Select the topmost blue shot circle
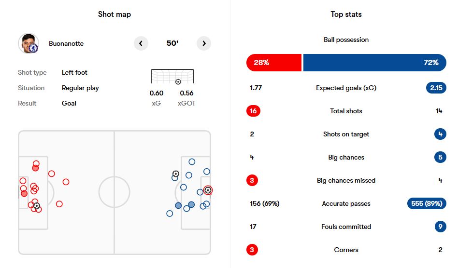Image resolution: width=458 pixels, height=268 pixels. (192, 162)
